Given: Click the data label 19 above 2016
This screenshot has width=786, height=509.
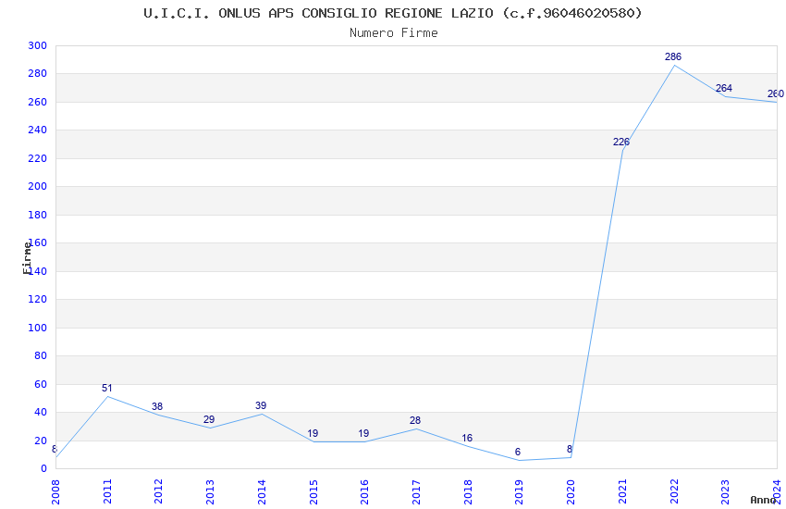Looking at the screenshot, I should 363,433.
